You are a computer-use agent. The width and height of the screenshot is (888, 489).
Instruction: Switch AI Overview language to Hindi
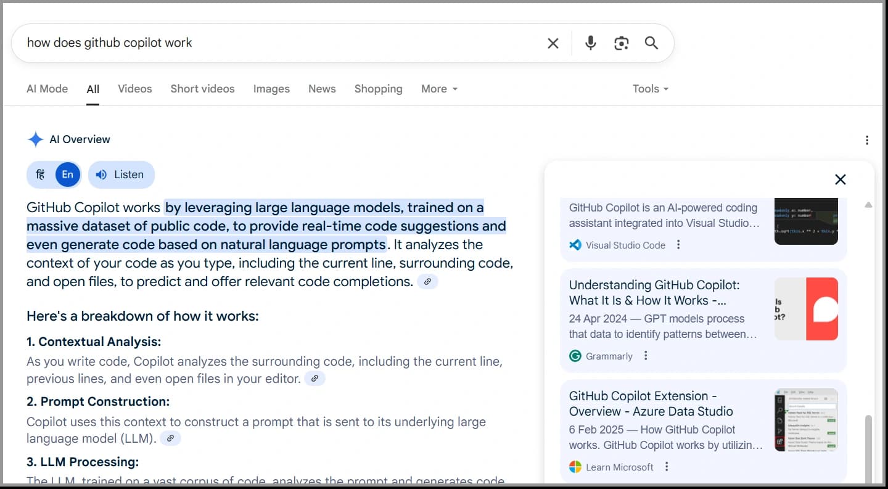(40, 175)
